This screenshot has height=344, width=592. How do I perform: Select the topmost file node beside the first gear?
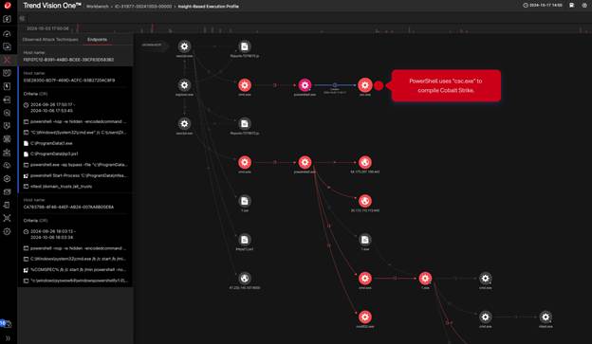[x=245, y=46]
